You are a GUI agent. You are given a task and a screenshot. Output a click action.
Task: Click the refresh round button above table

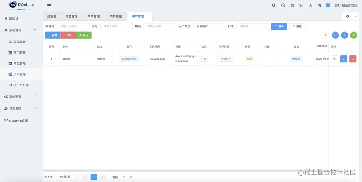[326, 35]
